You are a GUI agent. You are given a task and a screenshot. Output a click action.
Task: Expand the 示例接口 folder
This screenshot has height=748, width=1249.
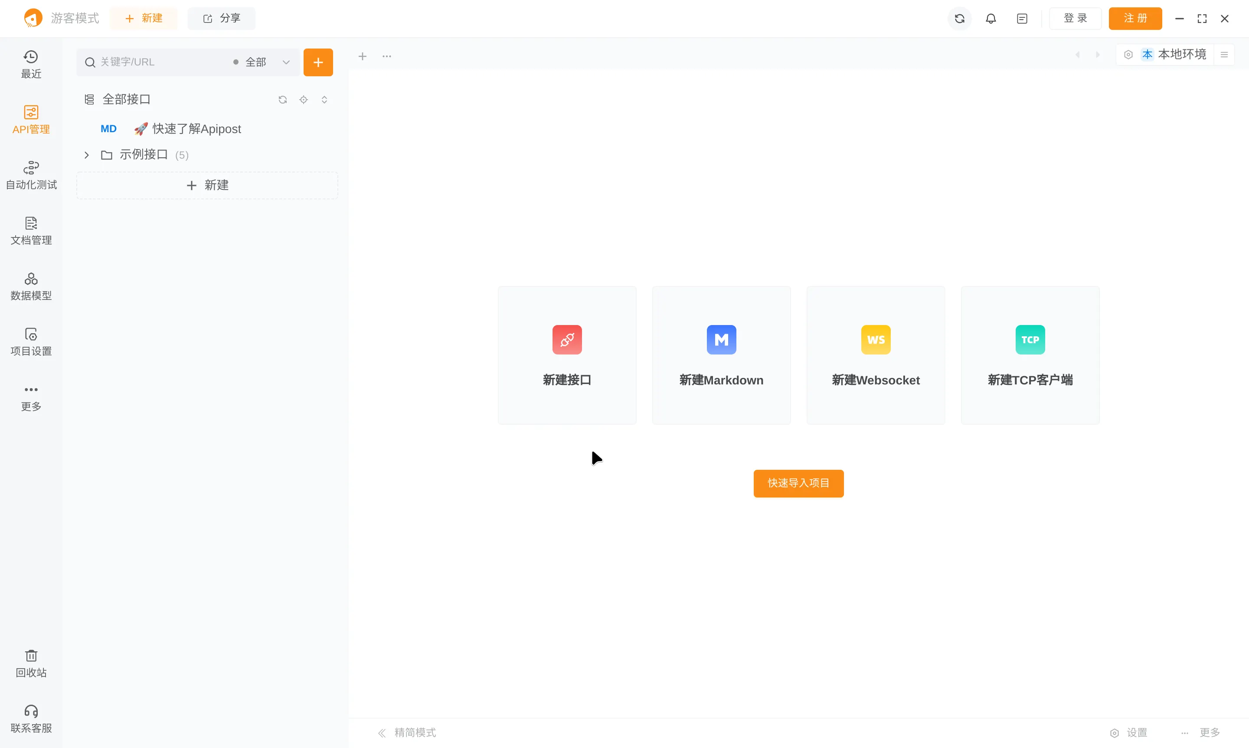tap(86, 155)
